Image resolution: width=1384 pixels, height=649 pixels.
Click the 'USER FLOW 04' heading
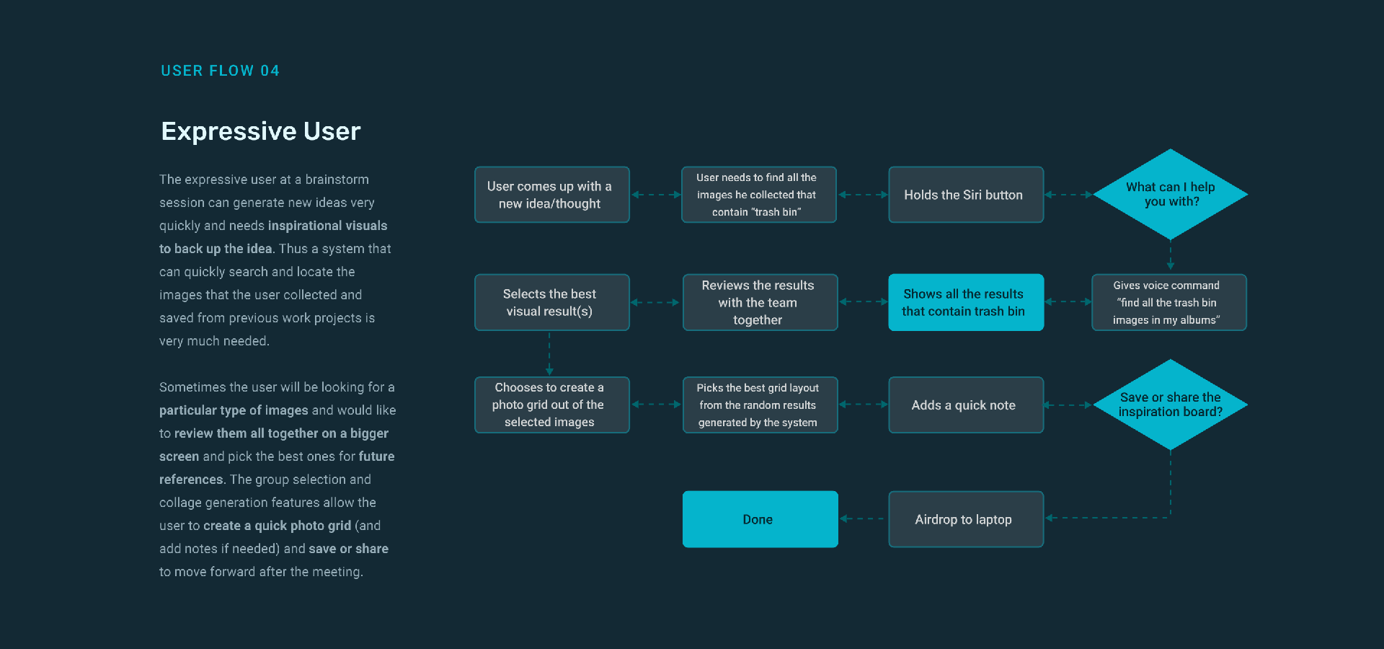click(x=220, y=71)
